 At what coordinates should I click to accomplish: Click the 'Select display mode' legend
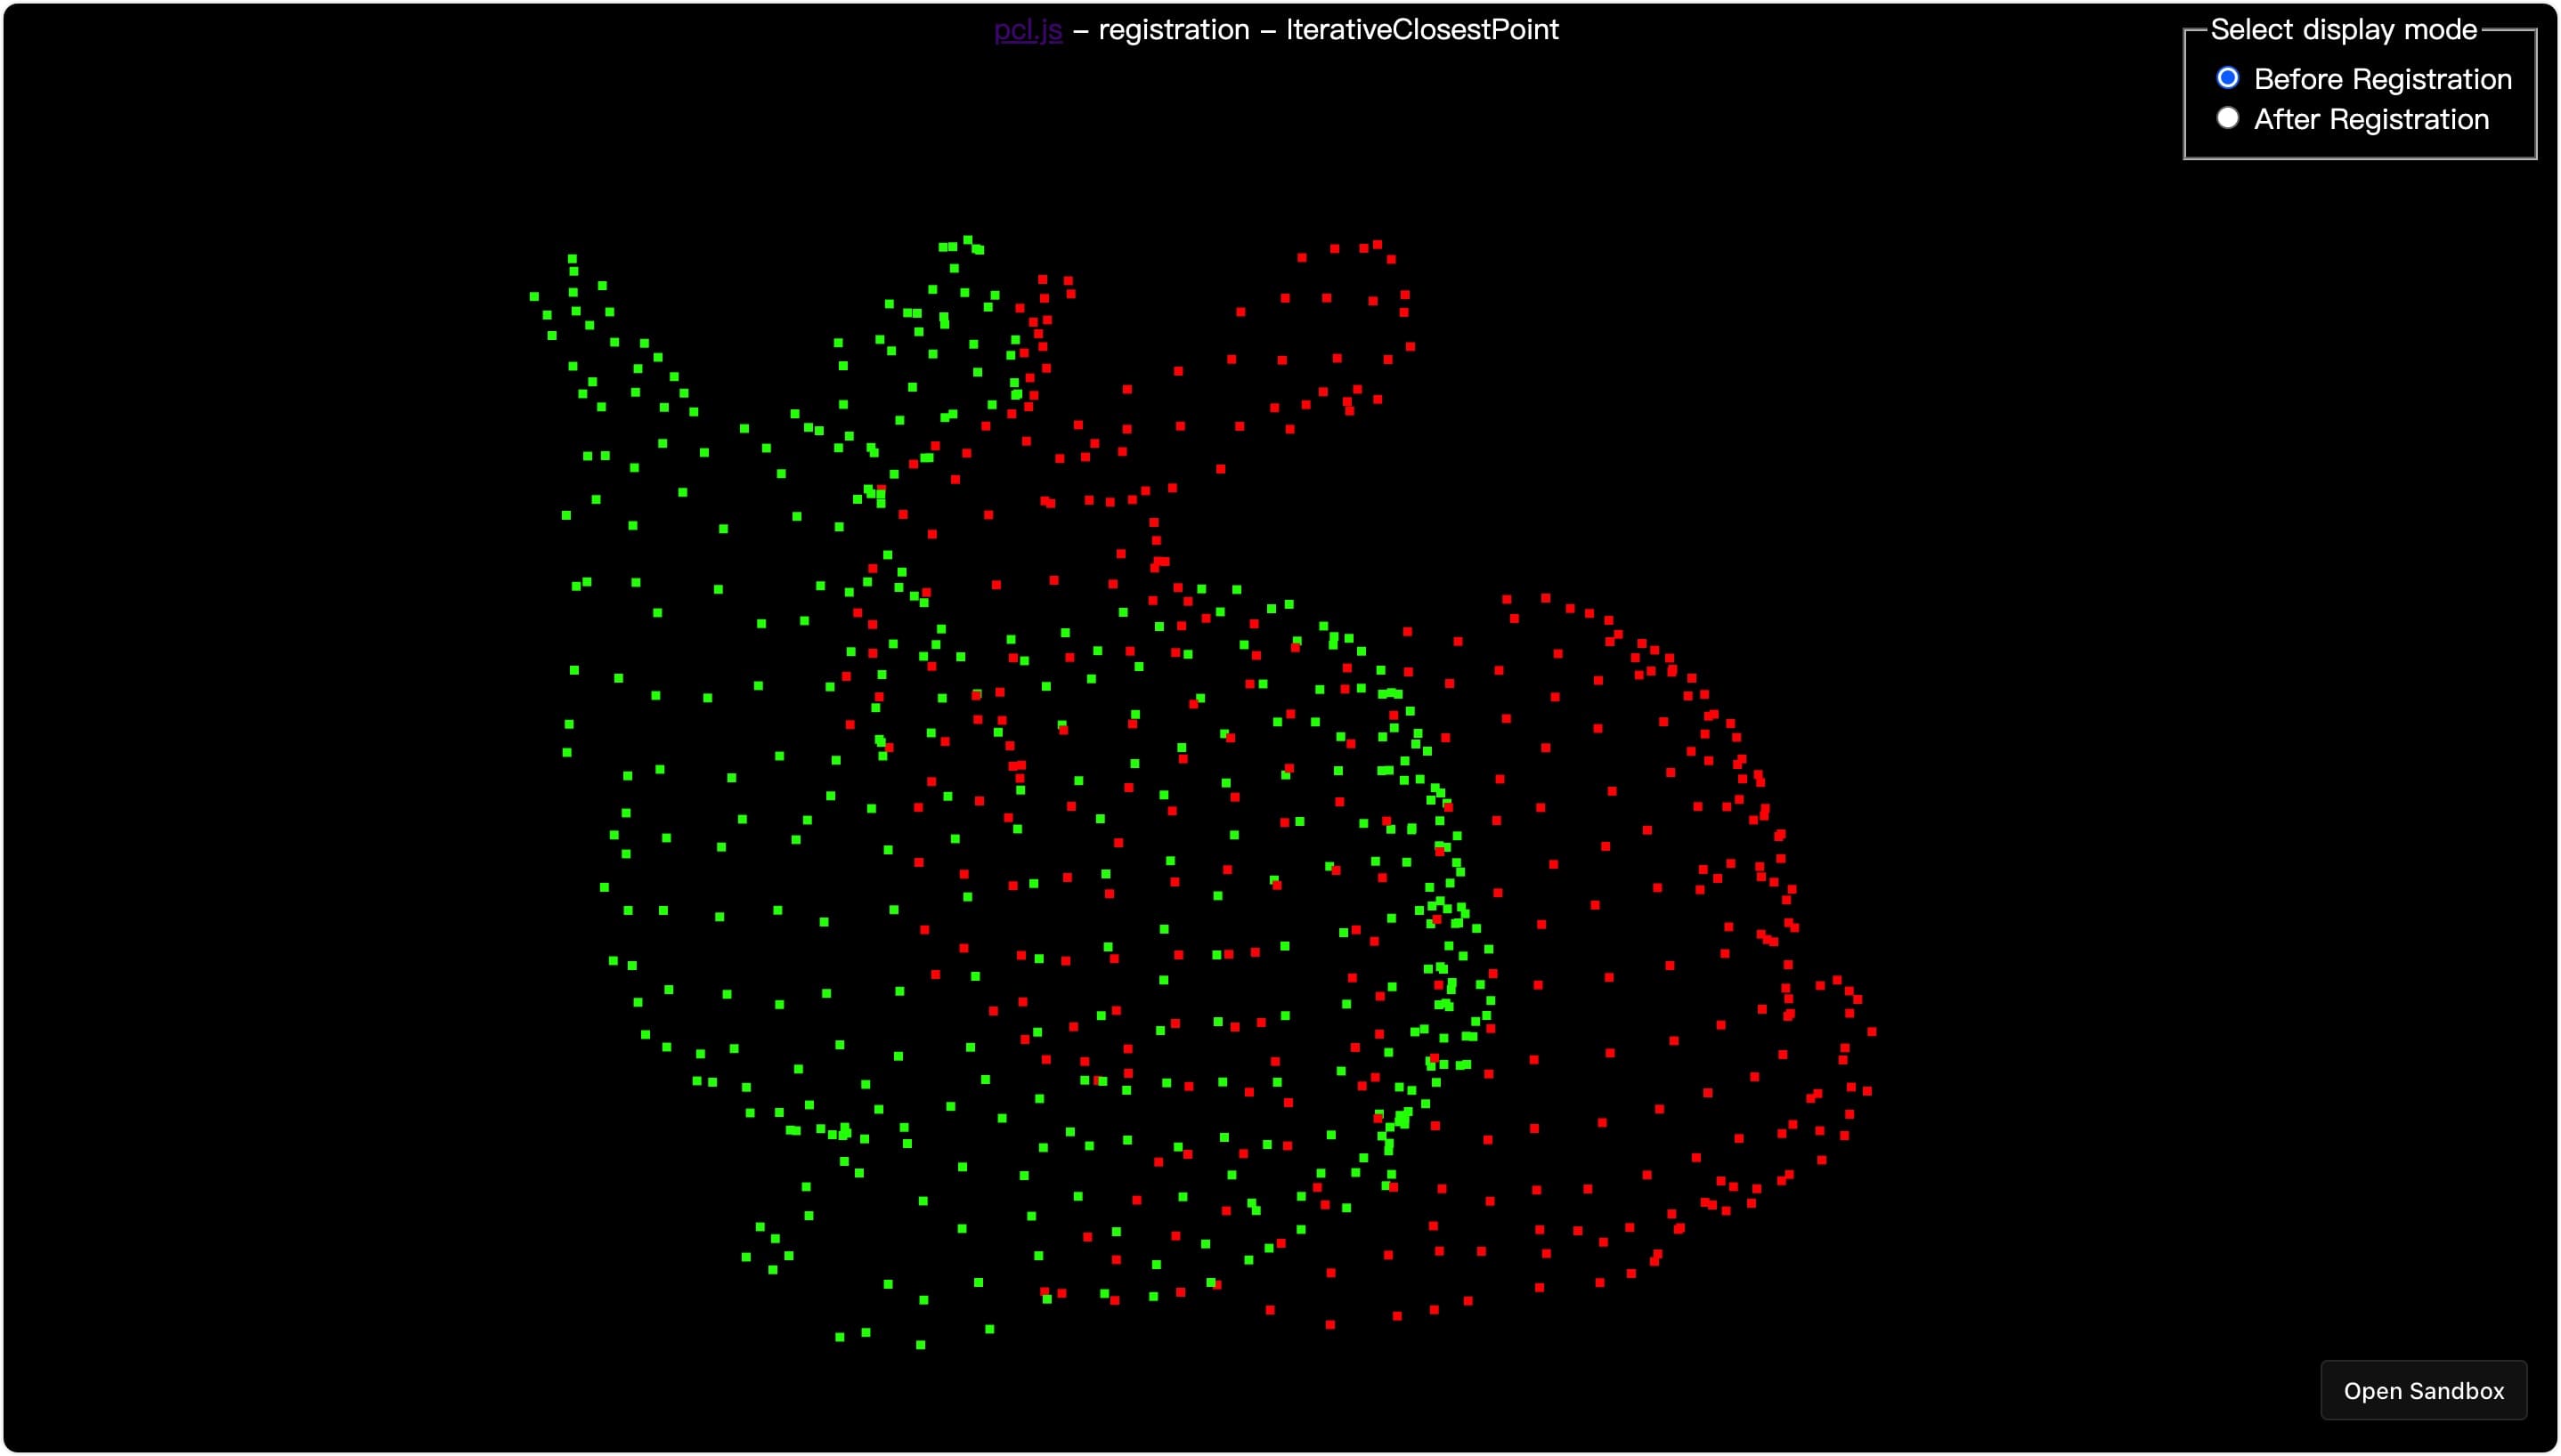pos(2343,30)
